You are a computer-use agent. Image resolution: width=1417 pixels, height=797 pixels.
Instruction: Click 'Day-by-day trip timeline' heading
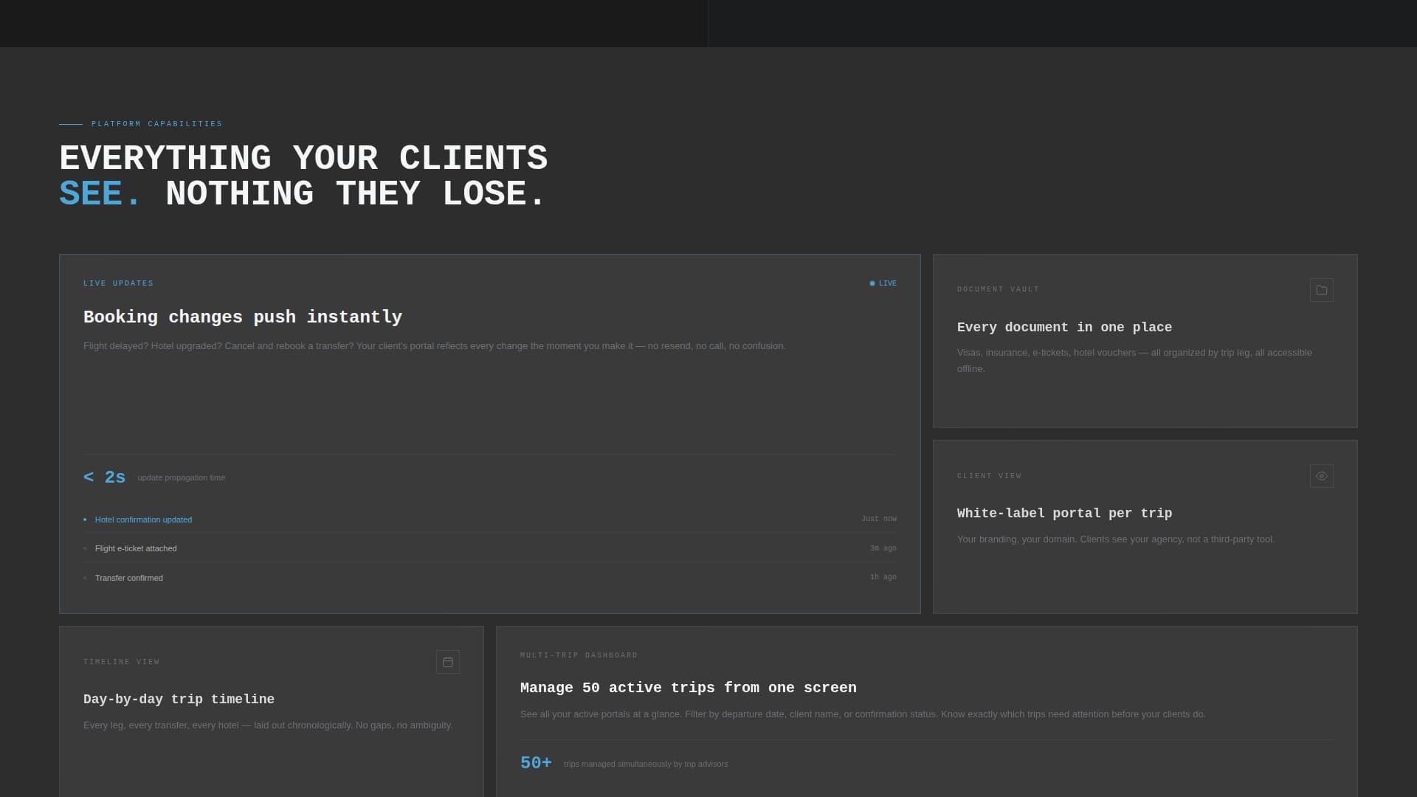(179, 699)
